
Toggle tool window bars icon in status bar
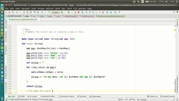6,99
